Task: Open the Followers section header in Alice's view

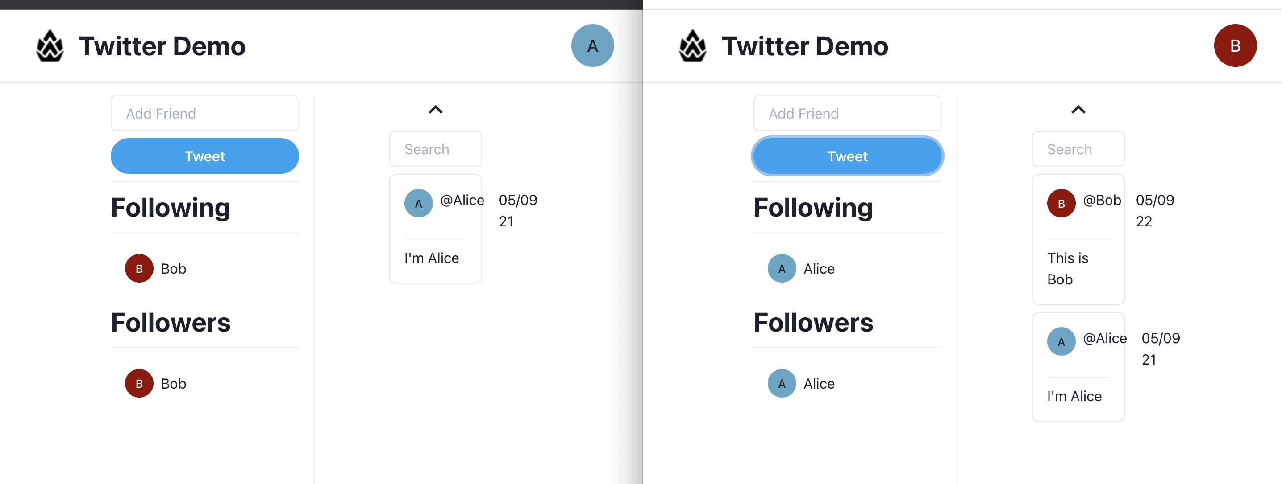Action: (171, 323)
